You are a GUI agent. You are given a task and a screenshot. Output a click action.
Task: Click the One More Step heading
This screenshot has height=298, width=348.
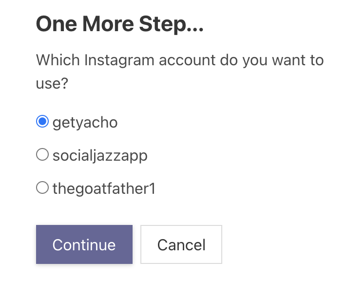click(x=119, y=24)
